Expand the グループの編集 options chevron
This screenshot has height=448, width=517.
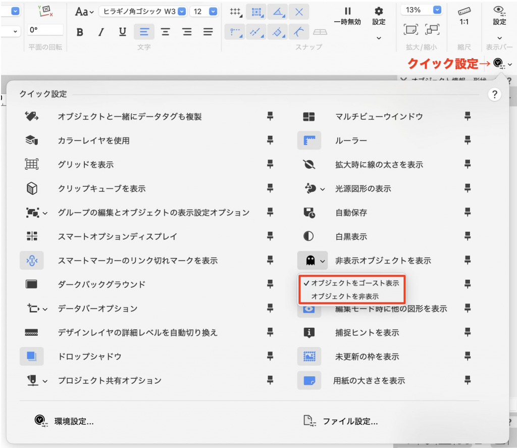(x=45, y=213)
